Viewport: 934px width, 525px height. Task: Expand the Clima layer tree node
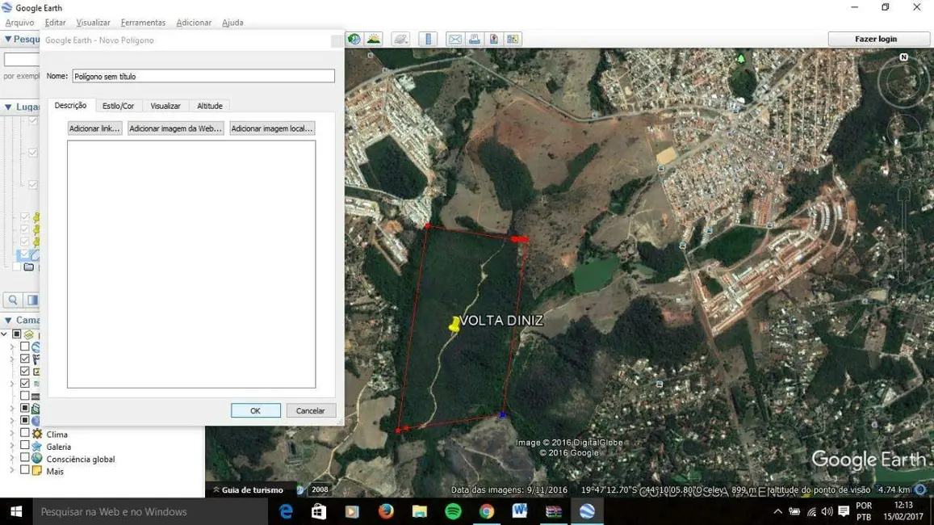coord(12,434)
